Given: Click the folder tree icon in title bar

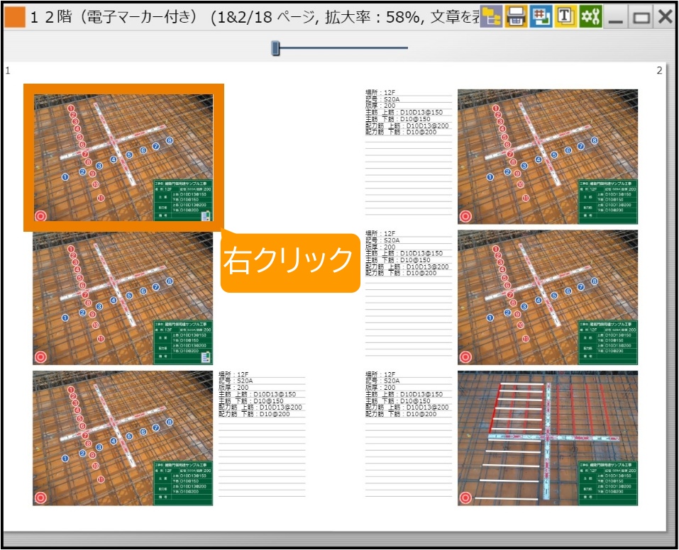Looking at the screenshot, I should (491, 16).
